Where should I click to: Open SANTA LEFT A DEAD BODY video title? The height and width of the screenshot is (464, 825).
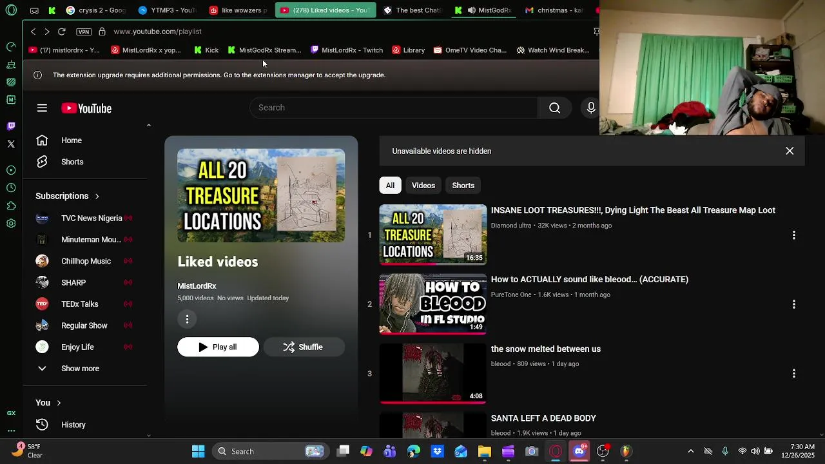click(x=543, y=418)
